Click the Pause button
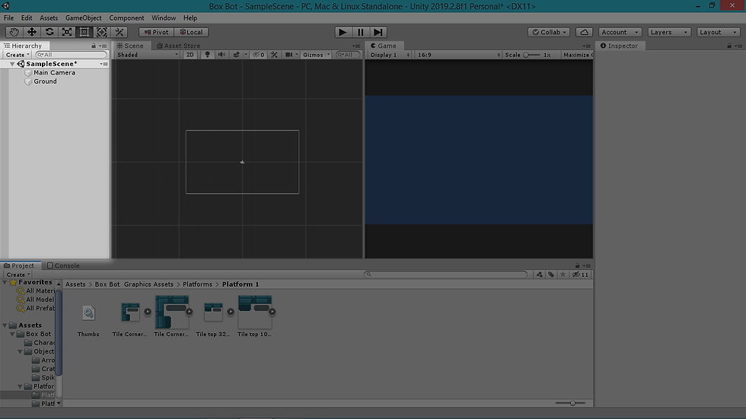This screenshot has height=419, width=746. [x=361, y=32]
